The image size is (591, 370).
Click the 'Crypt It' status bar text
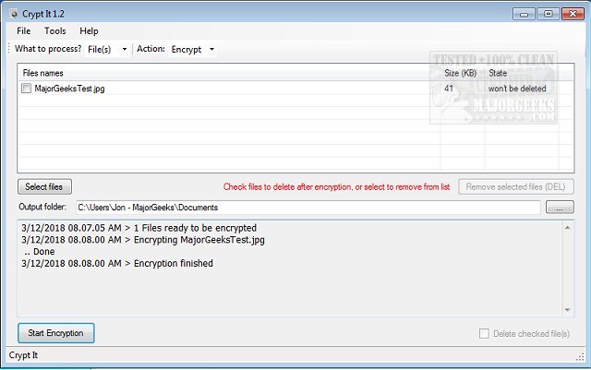tap(23, 355)
